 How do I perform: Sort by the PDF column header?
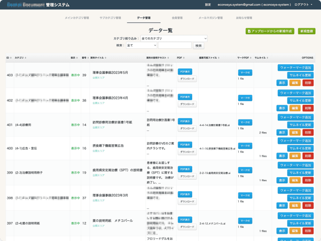(x=180, y=58)
